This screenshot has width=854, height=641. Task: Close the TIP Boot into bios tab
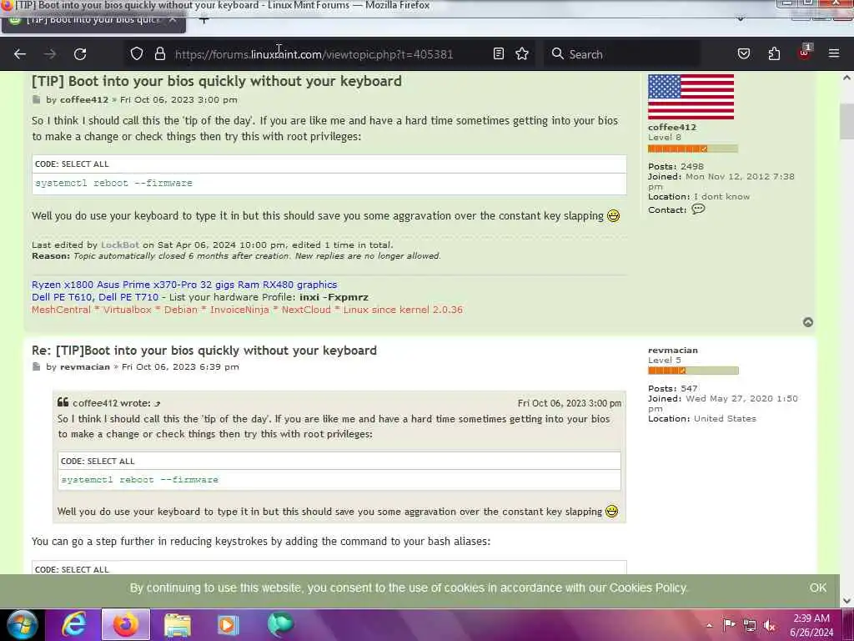173,20
